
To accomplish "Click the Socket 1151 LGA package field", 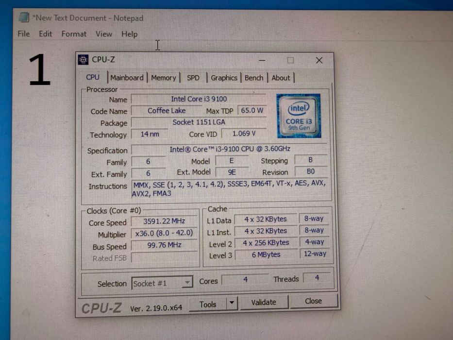I will pyautogui.click(x=199, y=122).
